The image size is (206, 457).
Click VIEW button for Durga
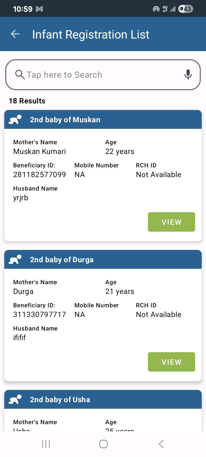(171, 362)
